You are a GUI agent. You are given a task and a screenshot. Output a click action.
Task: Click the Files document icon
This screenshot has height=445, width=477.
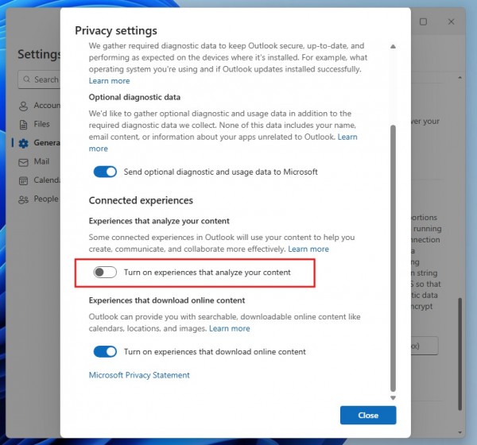(24, 124)
